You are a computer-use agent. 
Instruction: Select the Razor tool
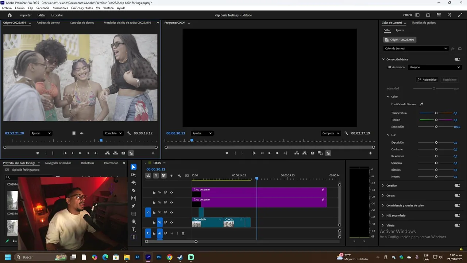tap(134, 190)
